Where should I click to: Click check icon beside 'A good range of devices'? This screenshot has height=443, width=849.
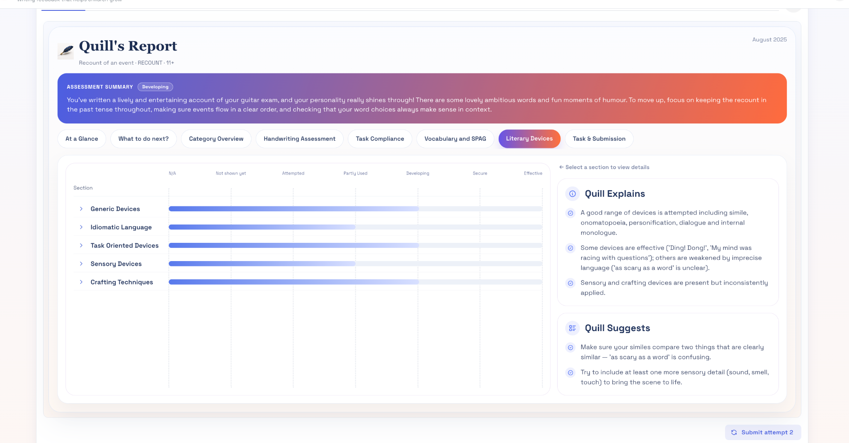coord(570,213)
